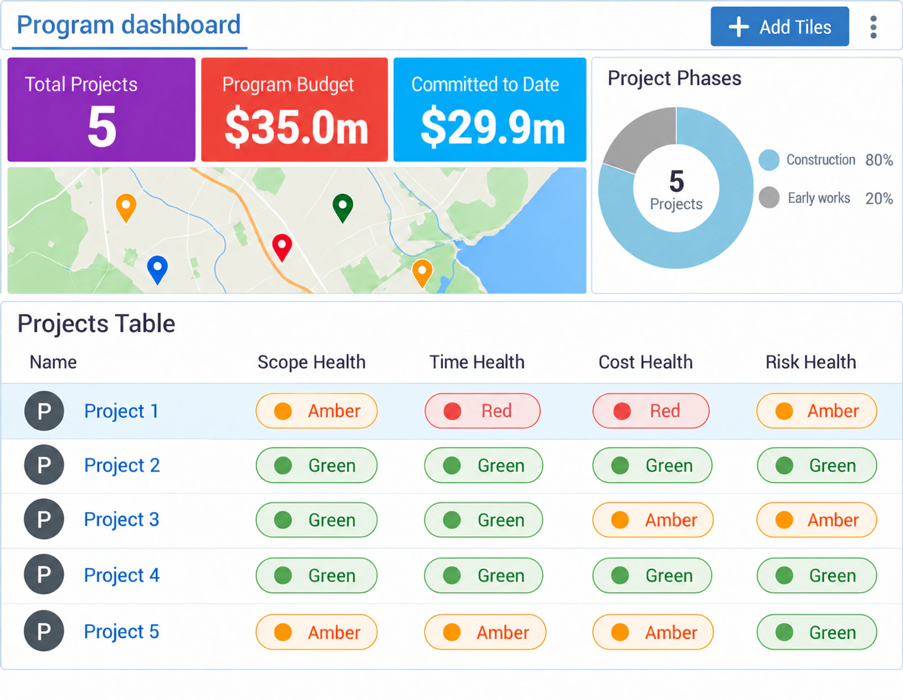The width and height of the screenshot is (903, 700).
Task: Click Project 1's Amber Scope Health badge
Action: click(317, 411)
